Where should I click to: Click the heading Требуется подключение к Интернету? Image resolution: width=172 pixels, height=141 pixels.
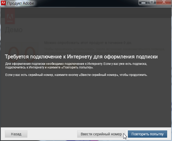tap(81, 57)
